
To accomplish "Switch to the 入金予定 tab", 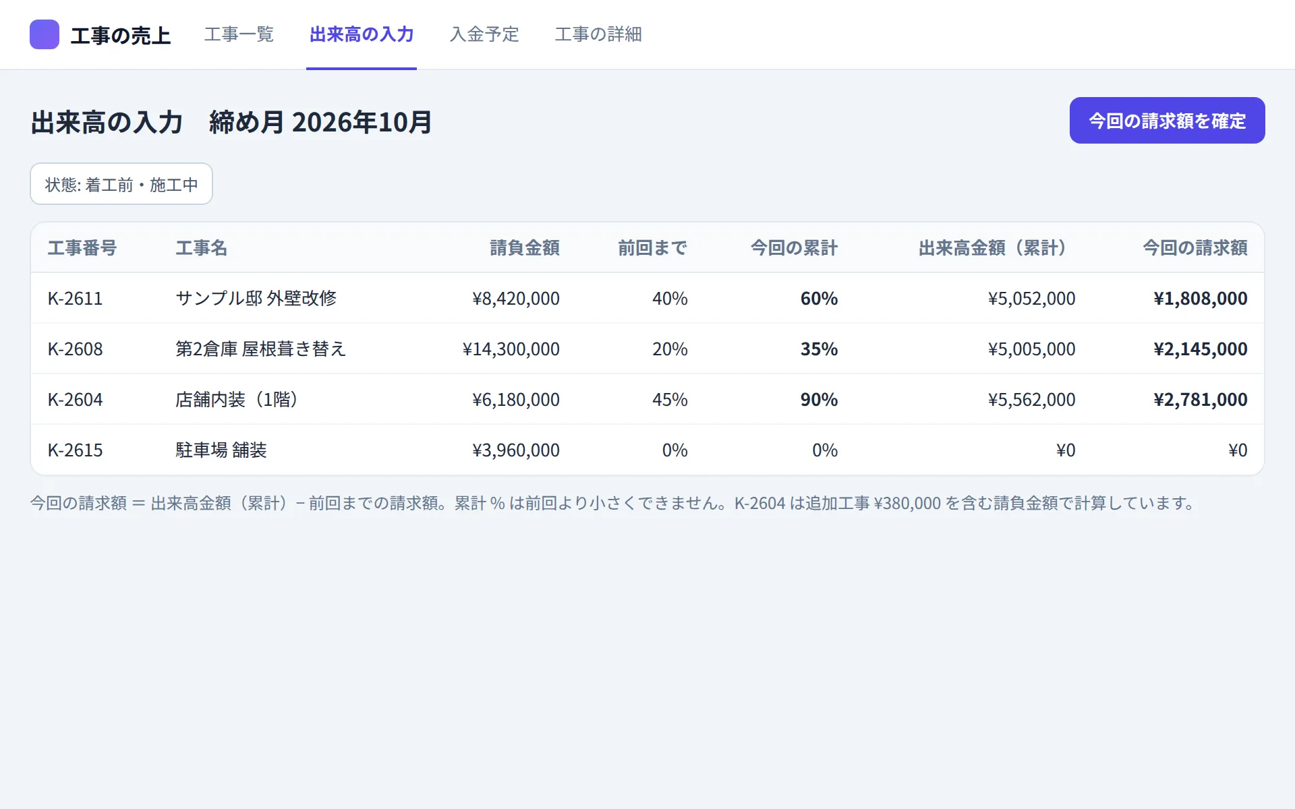I will click(x=484, y=34).
